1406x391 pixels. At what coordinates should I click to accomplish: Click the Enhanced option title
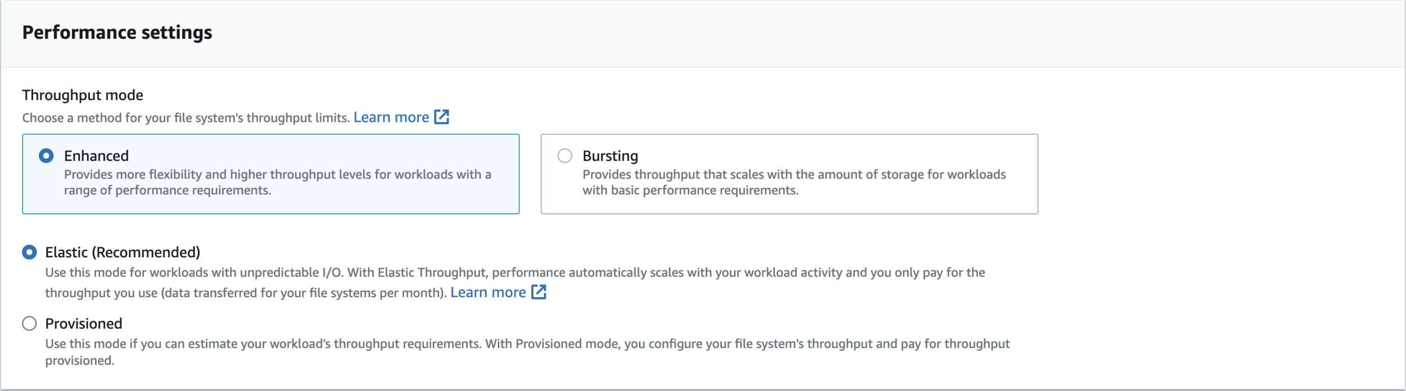[96, 156]
